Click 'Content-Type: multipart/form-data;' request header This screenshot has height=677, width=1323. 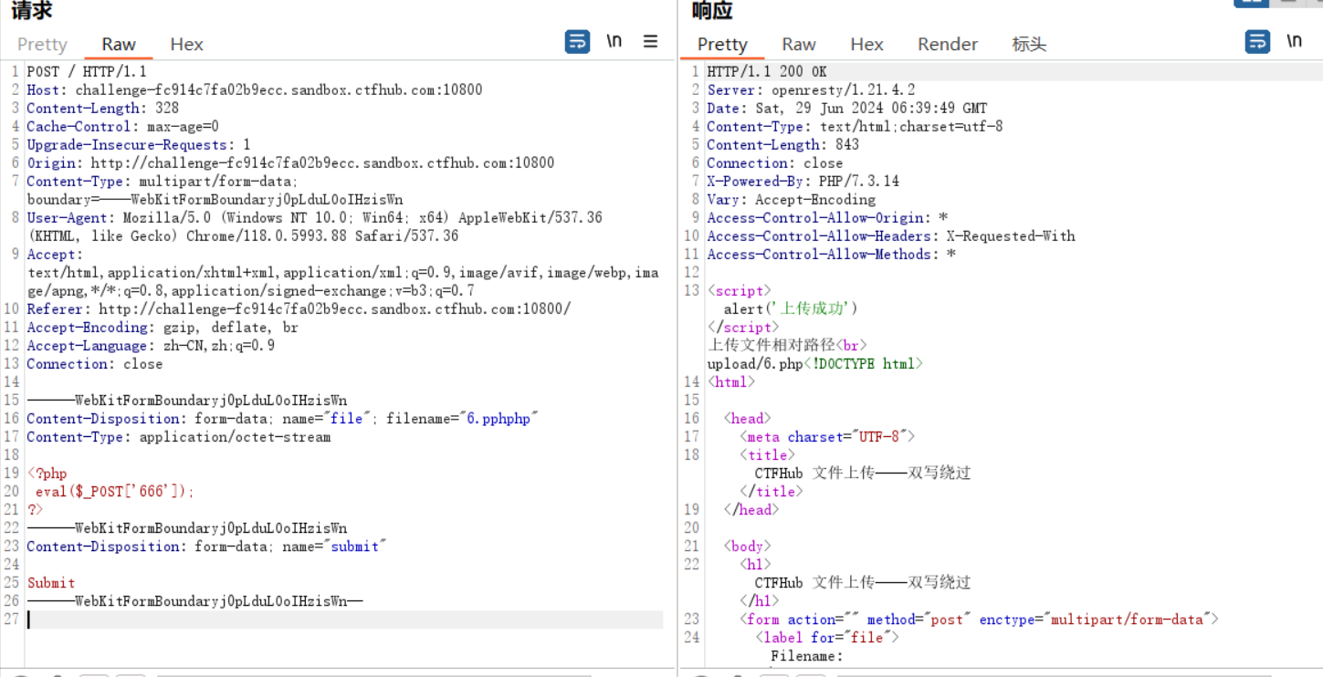(163, 181)
